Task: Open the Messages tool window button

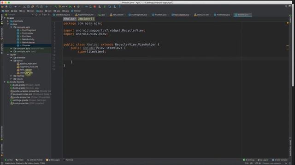Action: click(53, 160)
